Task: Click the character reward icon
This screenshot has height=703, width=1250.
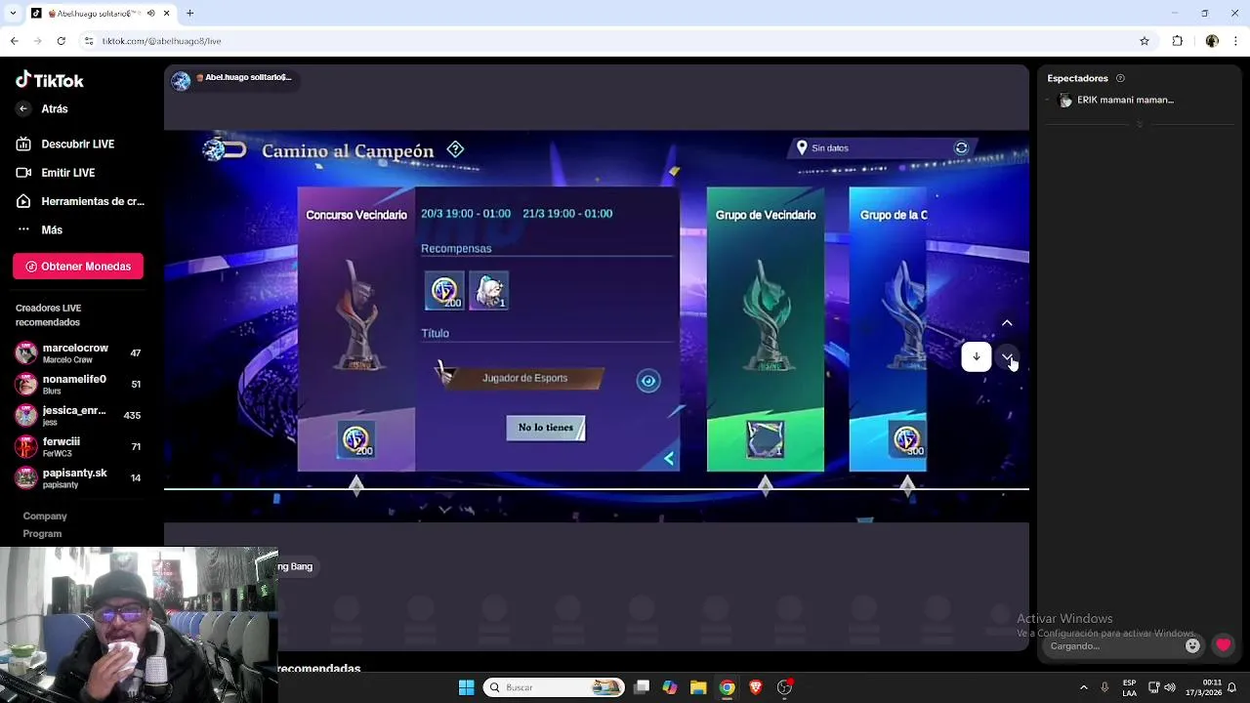Action: [x=488, y=291]
